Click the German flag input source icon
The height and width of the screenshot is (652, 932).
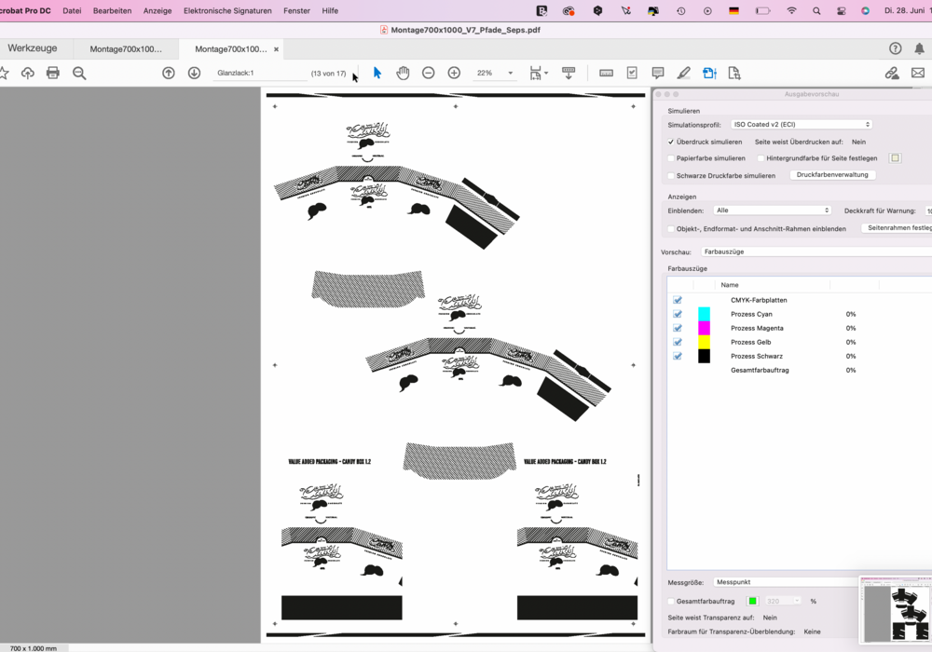click(x=734, y=10)
